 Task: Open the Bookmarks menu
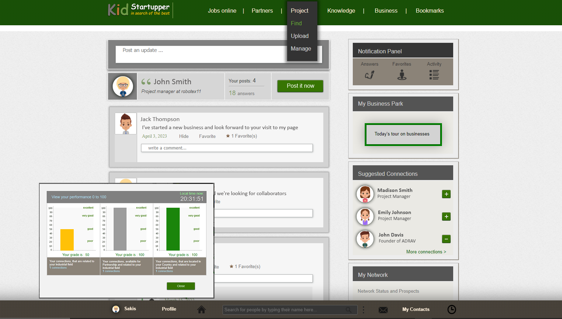pos(430,11)
